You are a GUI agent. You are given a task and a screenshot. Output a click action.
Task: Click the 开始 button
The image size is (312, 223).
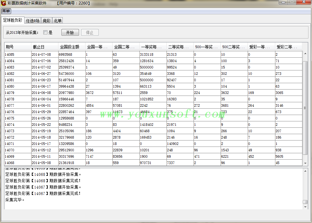click(x=70, y=32)
